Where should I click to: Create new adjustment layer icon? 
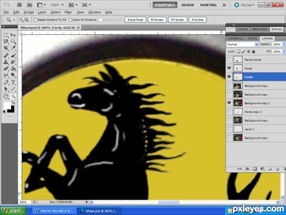[262, 169]
